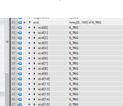This screenshot has height=106, width=123.
Task: Click the R_TRIG data type of asd[13]
Action: [74, 94]
